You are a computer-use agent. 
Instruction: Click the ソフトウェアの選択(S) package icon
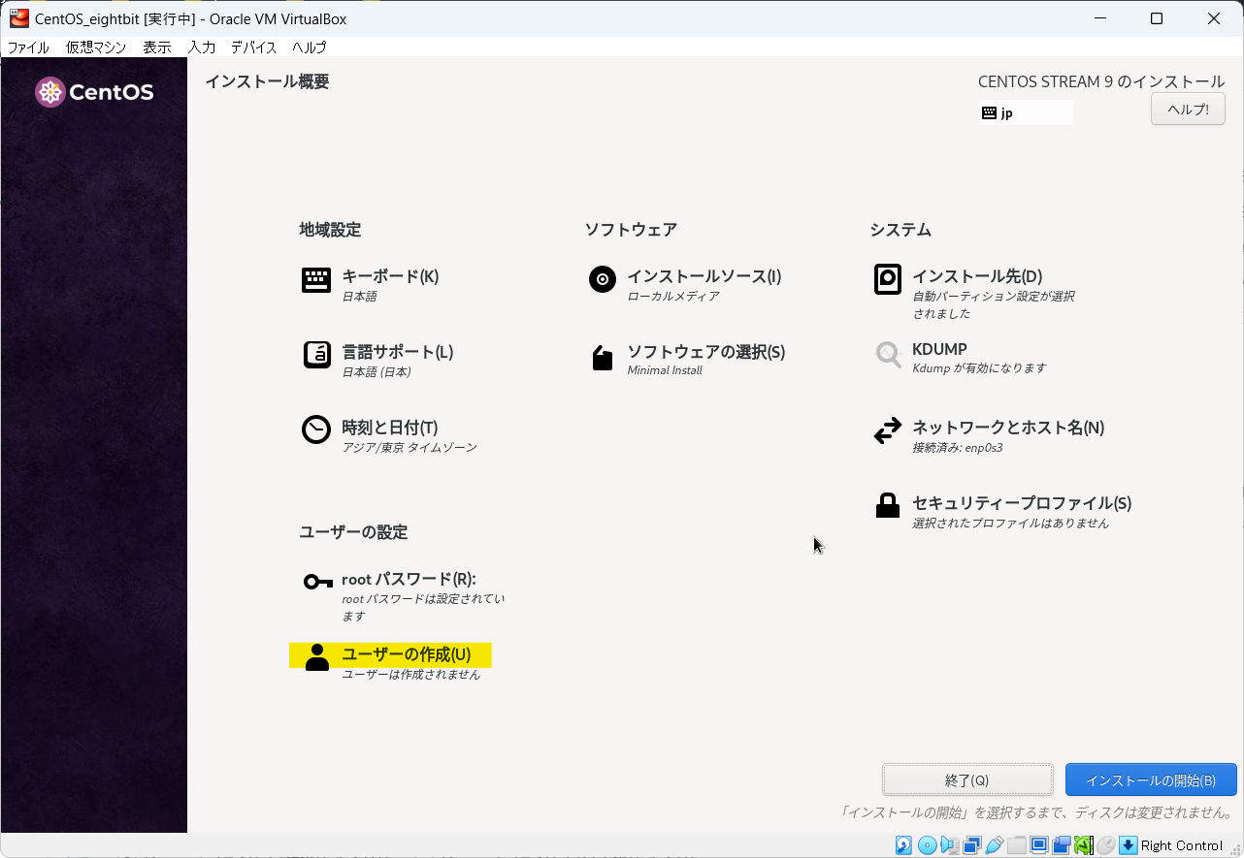pyautogui.click(x=603, y=358)
